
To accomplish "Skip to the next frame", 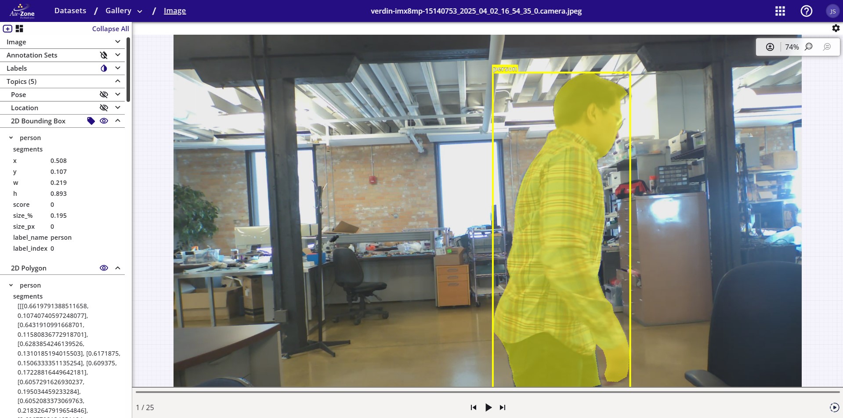I will click(503, 407).
